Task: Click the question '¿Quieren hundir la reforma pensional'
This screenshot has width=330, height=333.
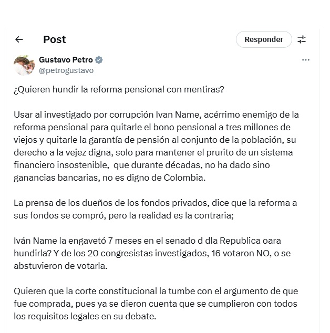Action: coord(119,89)
